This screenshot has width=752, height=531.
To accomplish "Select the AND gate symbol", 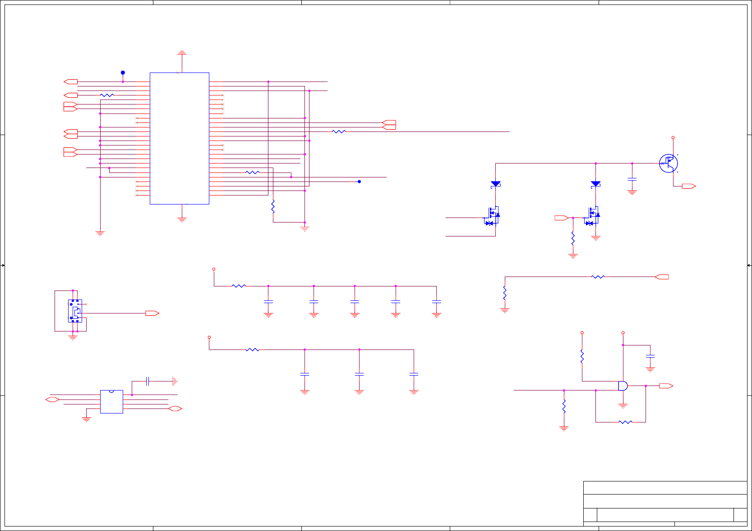I will pyautogui.click(x=623, y=386).
